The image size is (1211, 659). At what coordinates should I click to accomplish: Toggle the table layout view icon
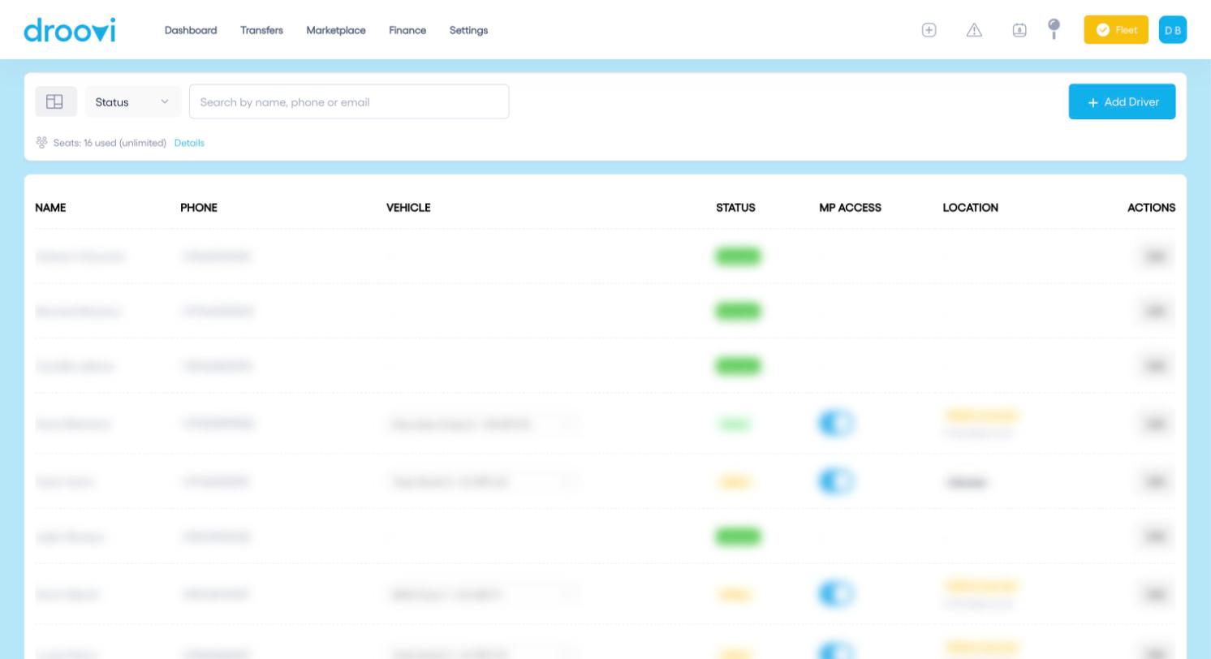(x=55, y=101)
